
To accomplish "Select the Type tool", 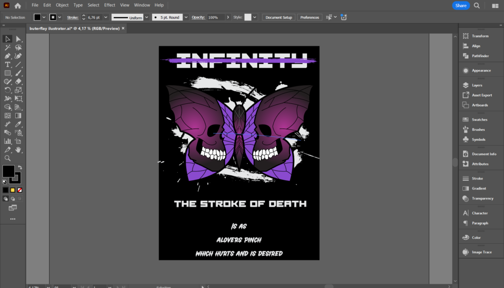I will [x=7, y=64].
